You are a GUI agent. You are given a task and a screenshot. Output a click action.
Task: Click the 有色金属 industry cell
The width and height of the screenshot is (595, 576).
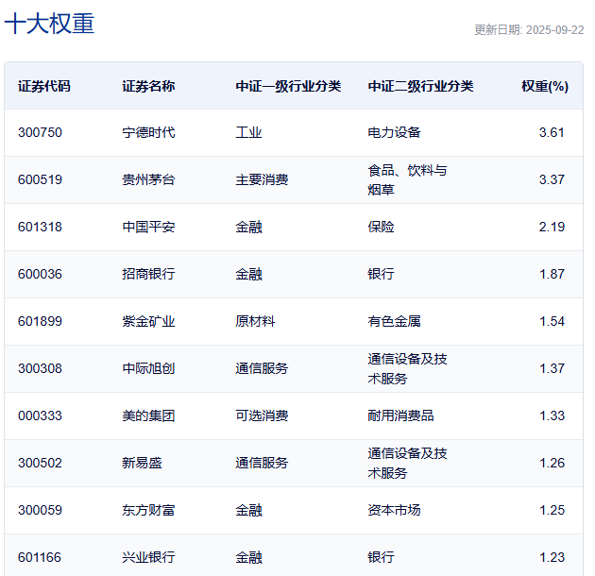point(394,321)
